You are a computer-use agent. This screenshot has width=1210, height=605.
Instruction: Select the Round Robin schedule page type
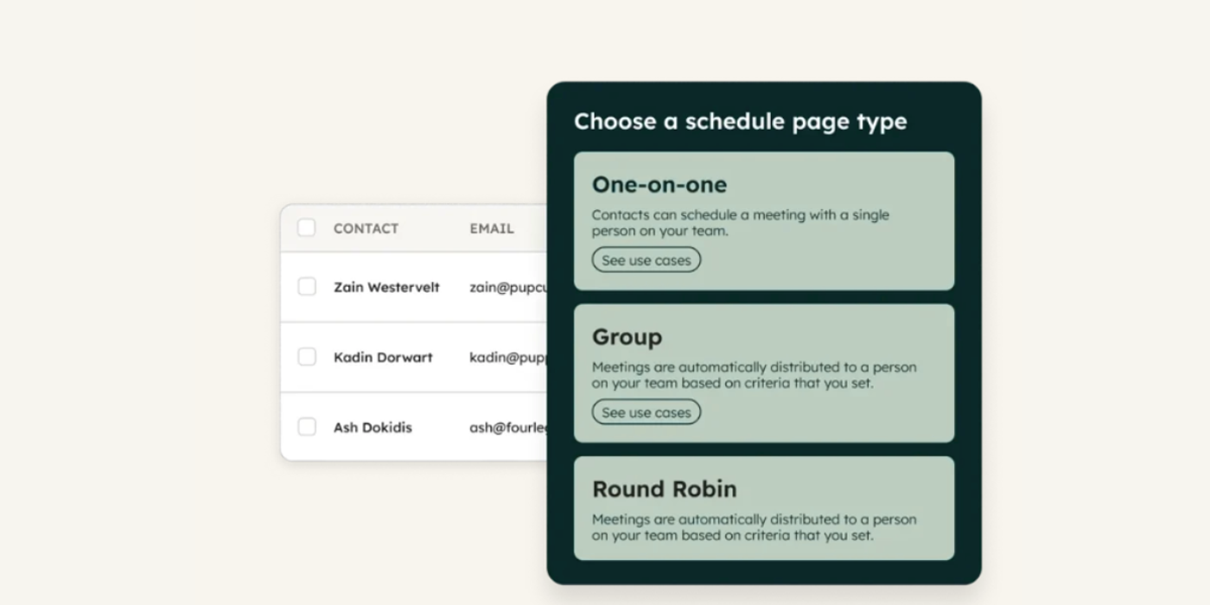click(763, 508)
